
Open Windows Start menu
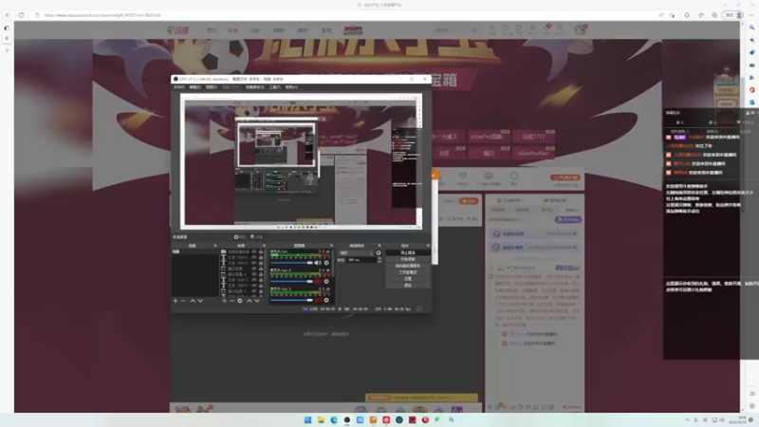click(x=307, y=419)
